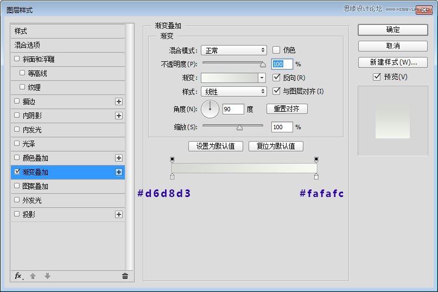Select 图案叠加 row label
The image size is (438, 292).
pyautogui.click(x=35, y=186)
